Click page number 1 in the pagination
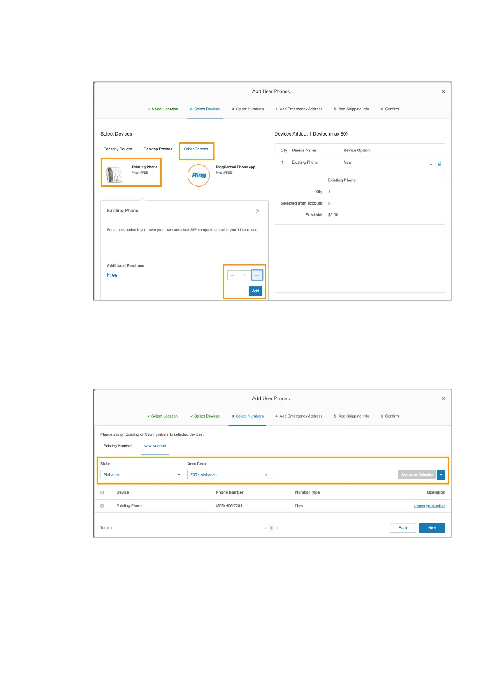This screenshot has width=485, height=687. [271, 528]
